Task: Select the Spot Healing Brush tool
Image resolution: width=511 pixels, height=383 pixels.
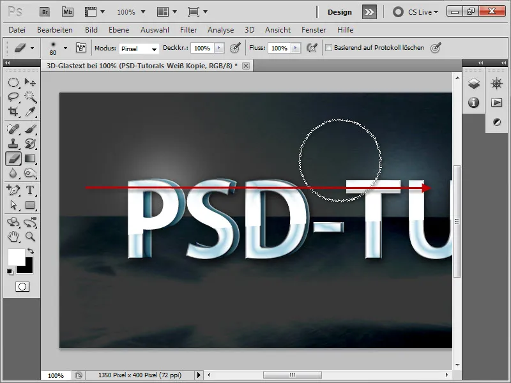Action: point(13,129)
